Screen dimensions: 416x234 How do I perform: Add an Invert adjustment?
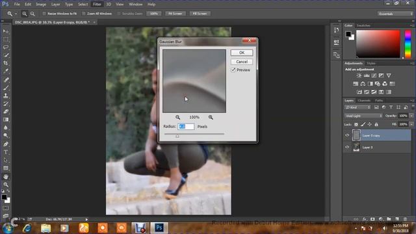[x=359, y=92]
